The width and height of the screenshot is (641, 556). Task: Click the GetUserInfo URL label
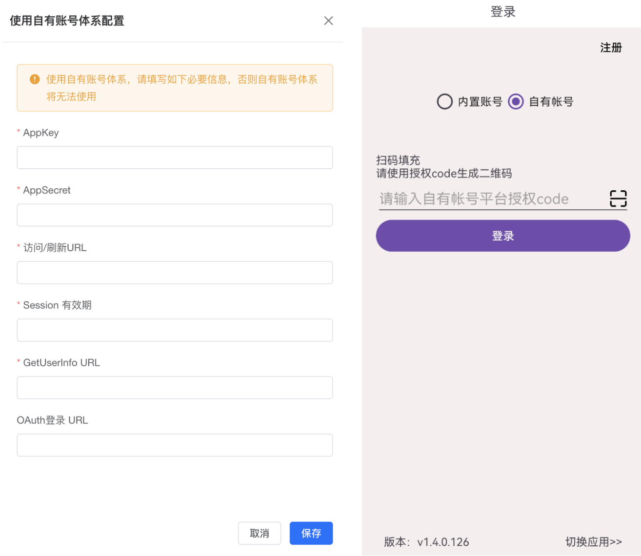pos(61,363)
